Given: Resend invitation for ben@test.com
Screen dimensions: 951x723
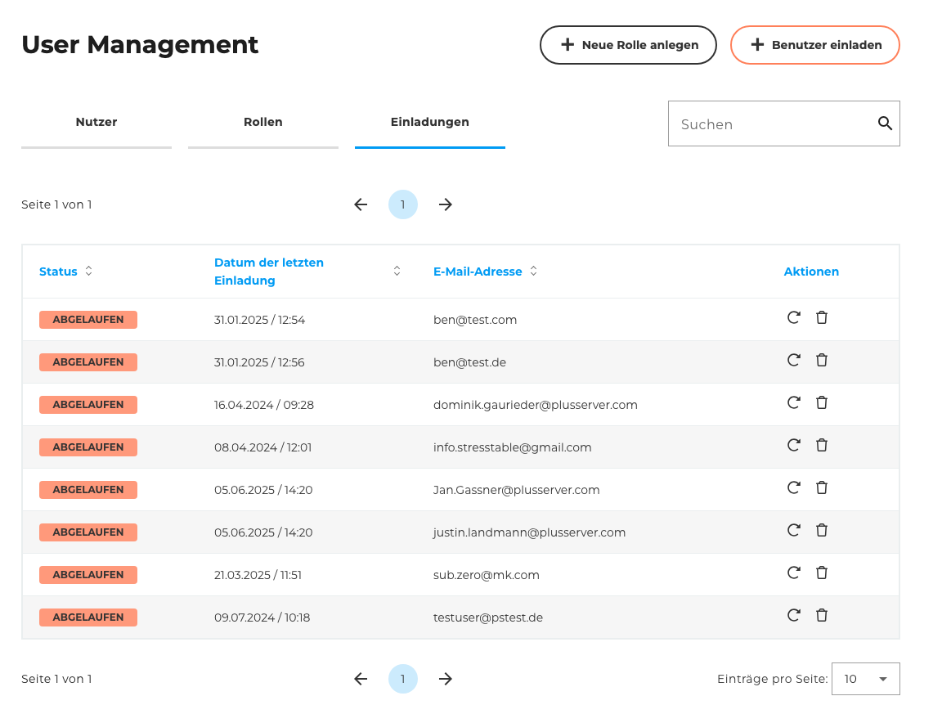Looking at the screenshot, I should [x=793, y=317].
